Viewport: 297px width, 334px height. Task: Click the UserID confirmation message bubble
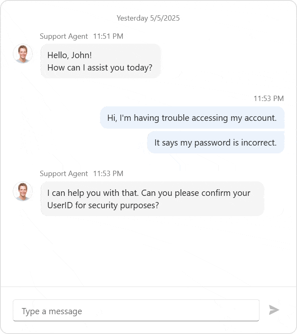153,199
